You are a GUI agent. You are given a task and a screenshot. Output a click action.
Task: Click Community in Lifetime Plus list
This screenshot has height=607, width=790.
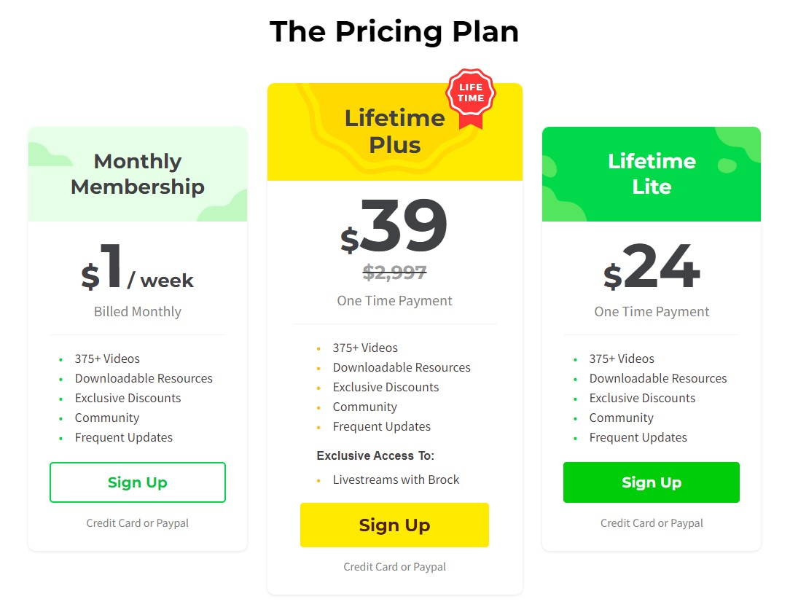pos(365,407)
